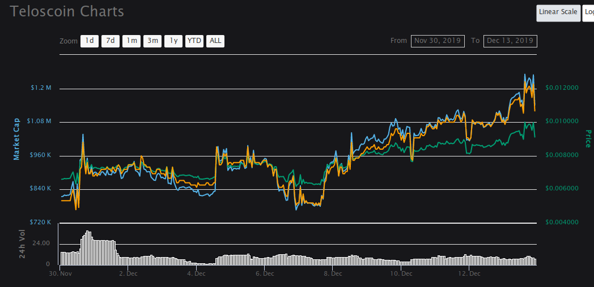Edit the From date Nov 30, 2019

coord(438,41)
